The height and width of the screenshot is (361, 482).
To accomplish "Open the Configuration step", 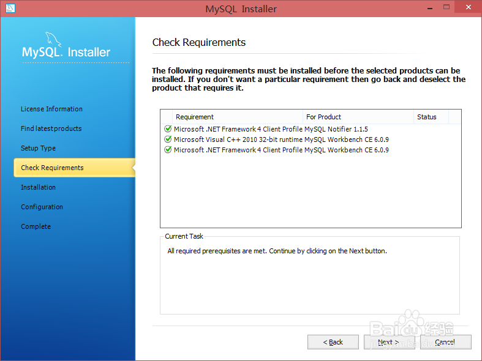I will click(x=42, y=207).
